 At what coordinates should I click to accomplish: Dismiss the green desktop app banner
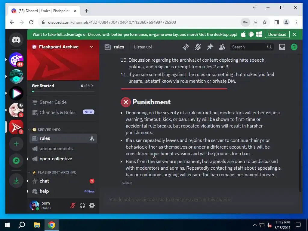pyautogui.click(x=294, y=34)
